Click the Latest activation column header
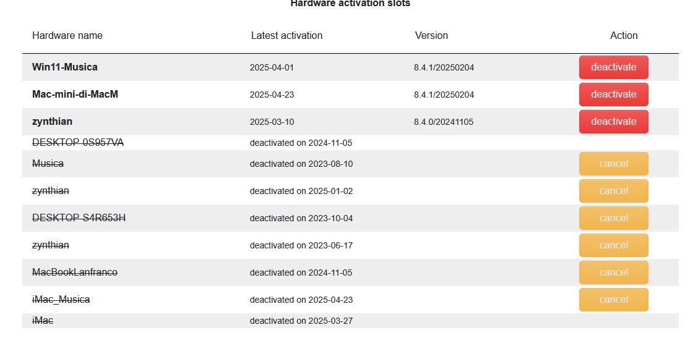 click(287, 36)
